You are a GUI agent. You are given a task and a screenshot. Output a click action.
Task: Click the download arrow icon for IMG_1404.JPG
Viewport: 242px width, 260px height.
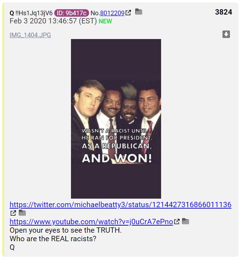coord(226,34)
